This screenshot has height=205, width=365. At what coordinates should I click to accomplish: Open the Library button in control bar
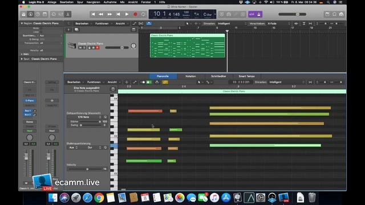(23, 14)
